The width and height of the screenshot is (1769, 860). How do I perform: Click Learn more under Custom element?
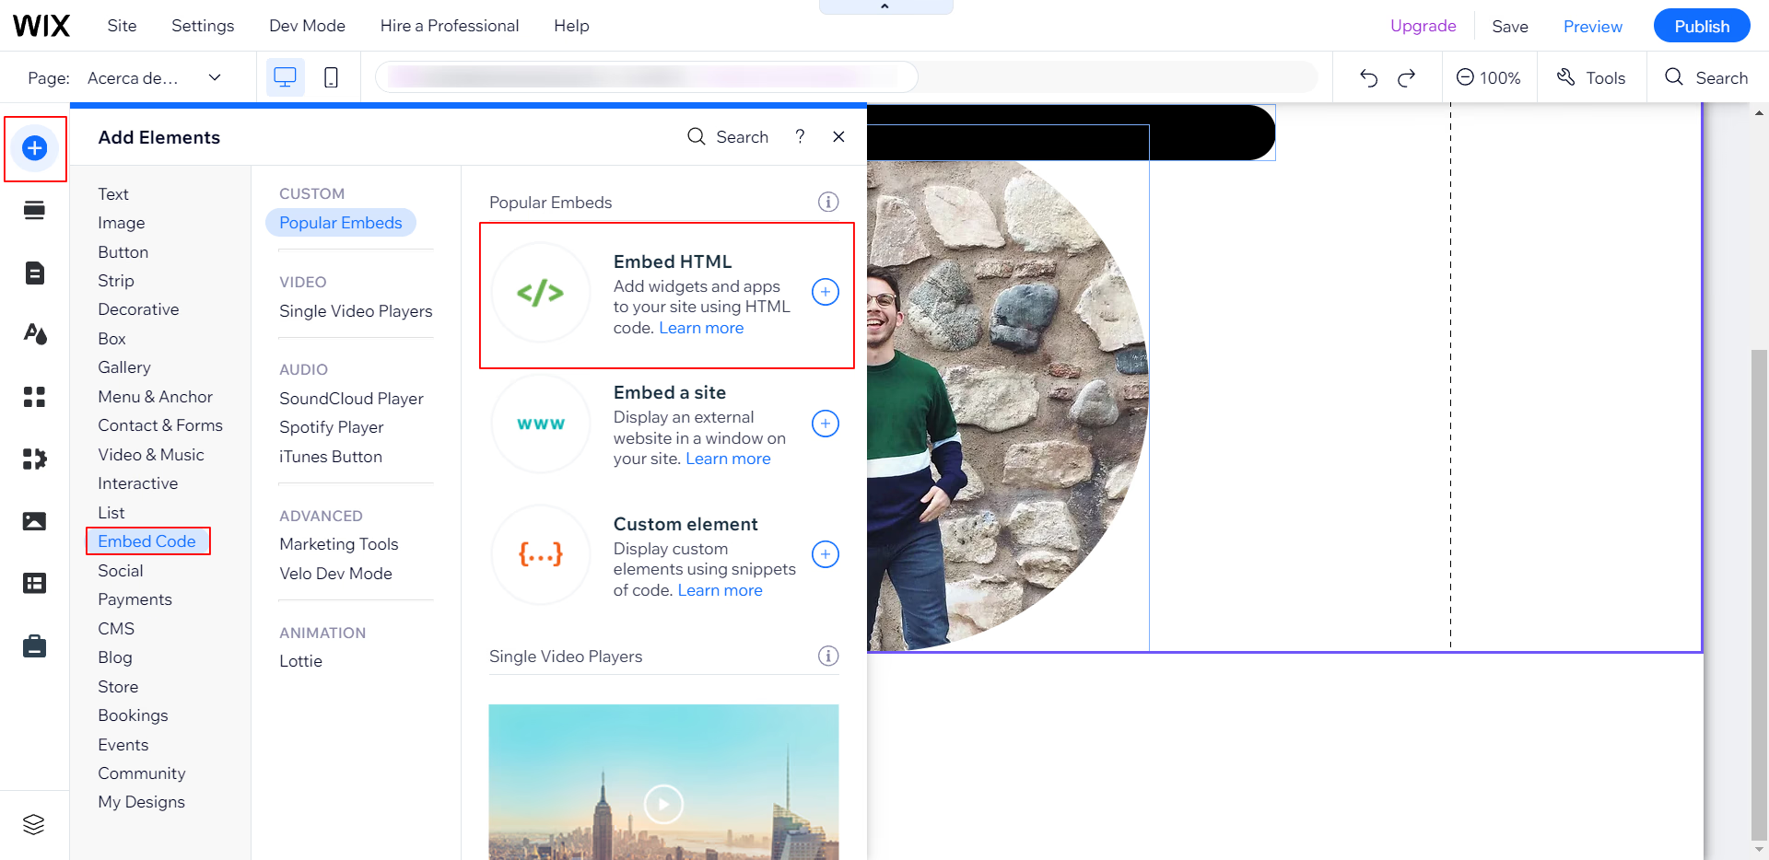point(720,590)
